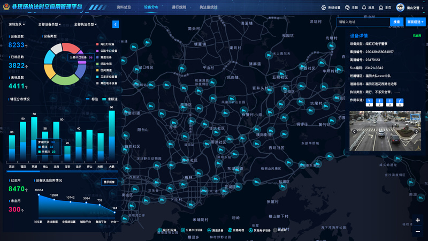Open 系统设置 gear icon
The height and width of the screenshot is (241, 428).
click(324, 7)
